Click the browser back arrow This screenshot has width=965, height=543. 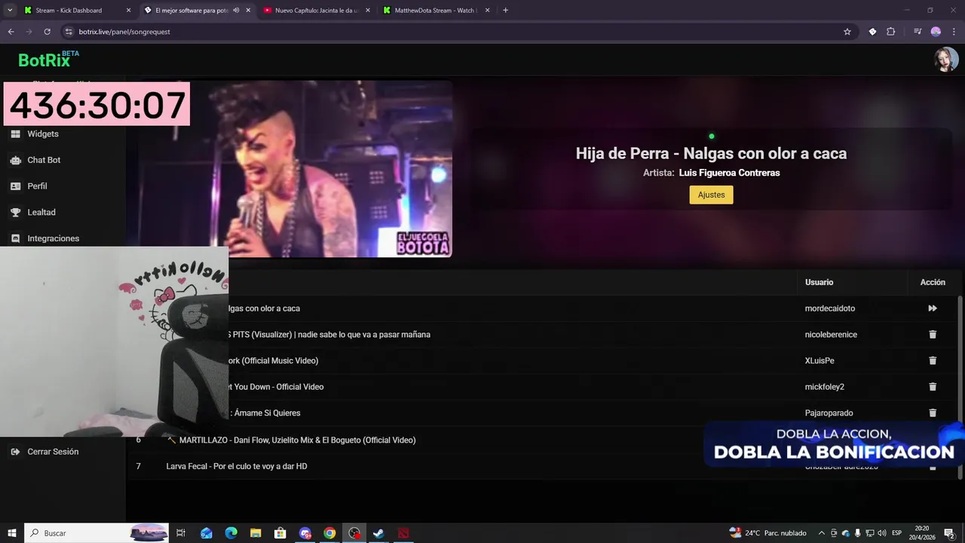11,32
